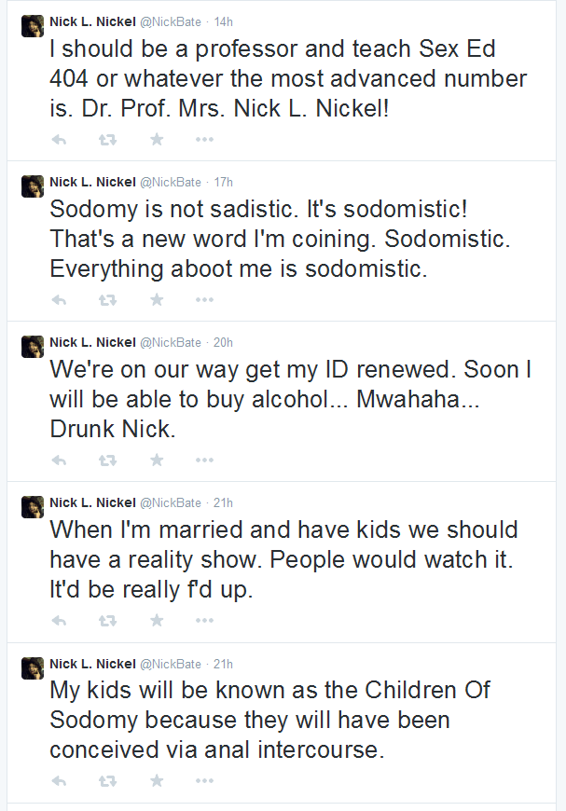This screenshot has width=566, height=811.
Task: Reply to the Sex Ed 404 tweet
Action: (x=59, y=140)
